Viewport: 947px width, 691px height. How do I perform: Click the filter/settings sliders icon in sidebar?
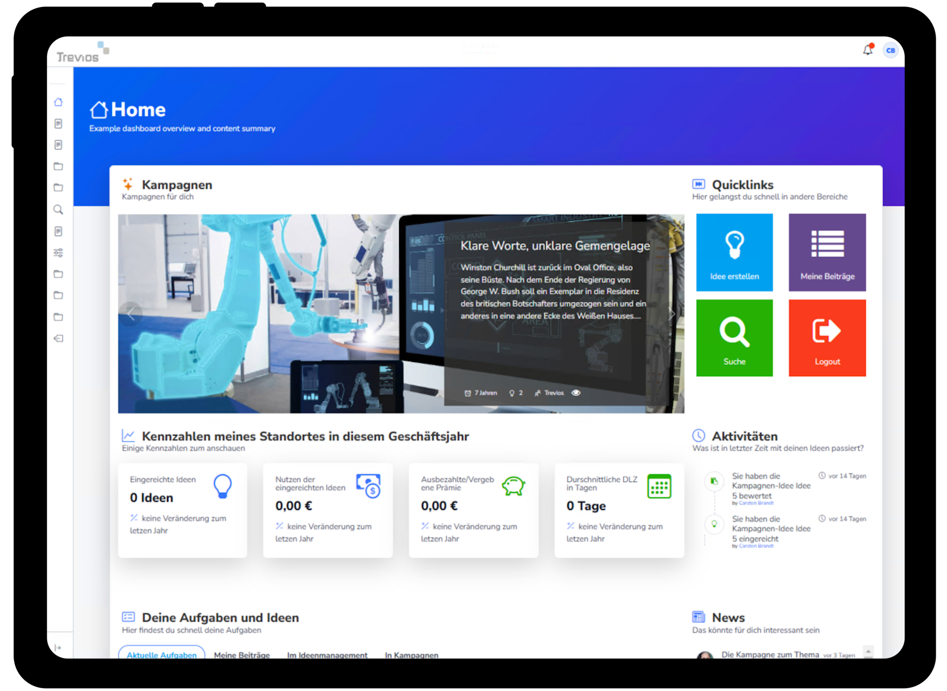click(x=58, y=252)
